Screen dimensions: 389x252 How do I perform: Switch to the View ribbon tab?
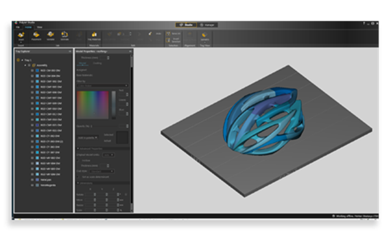click(x=40, y=27)
